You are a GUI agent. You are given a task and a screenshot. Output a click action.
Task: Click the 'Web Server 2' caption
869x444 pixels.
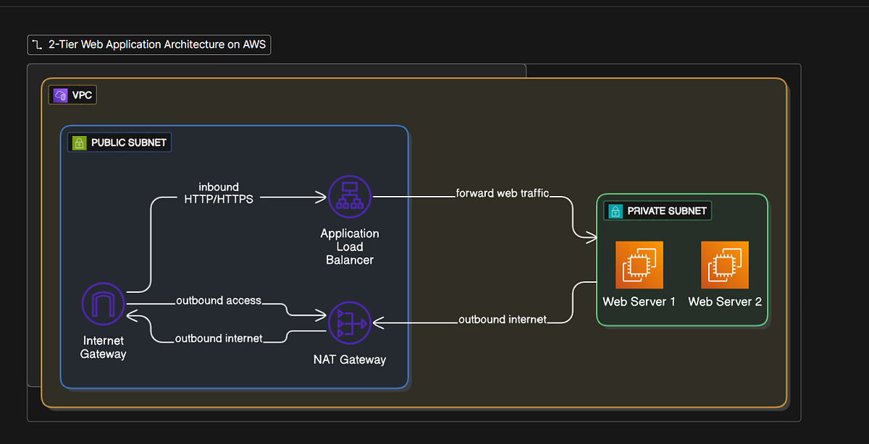[x=725, y=302]
